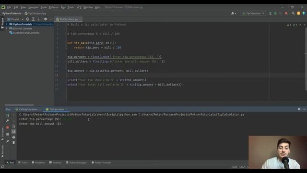Viewport: 307px width, 173px height.
Task: Click the rerun icon in the main toolbar
Action: tap(270, 13)
